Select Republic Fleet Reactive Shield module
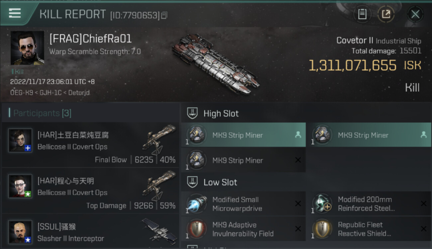This screenshot has width=432, height=249. pyautogui.click(x=369, y=229)
